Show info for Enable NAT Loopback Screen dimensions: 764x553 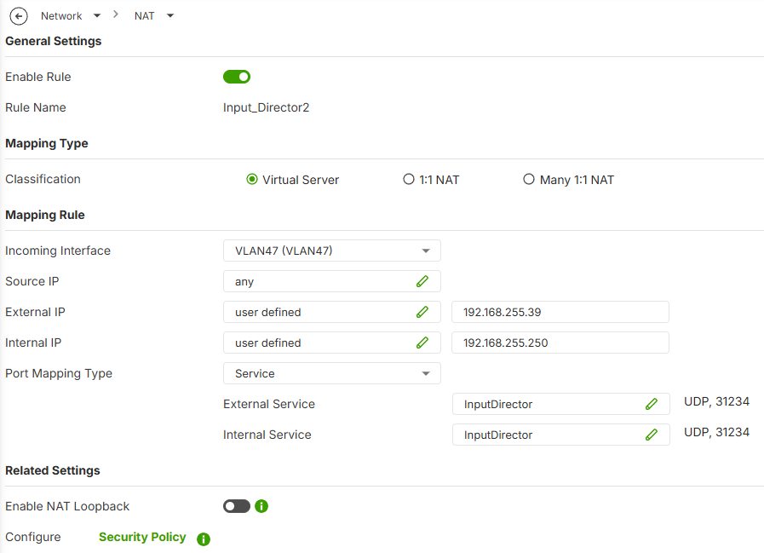pyautogui.click(x=261, y=506)
